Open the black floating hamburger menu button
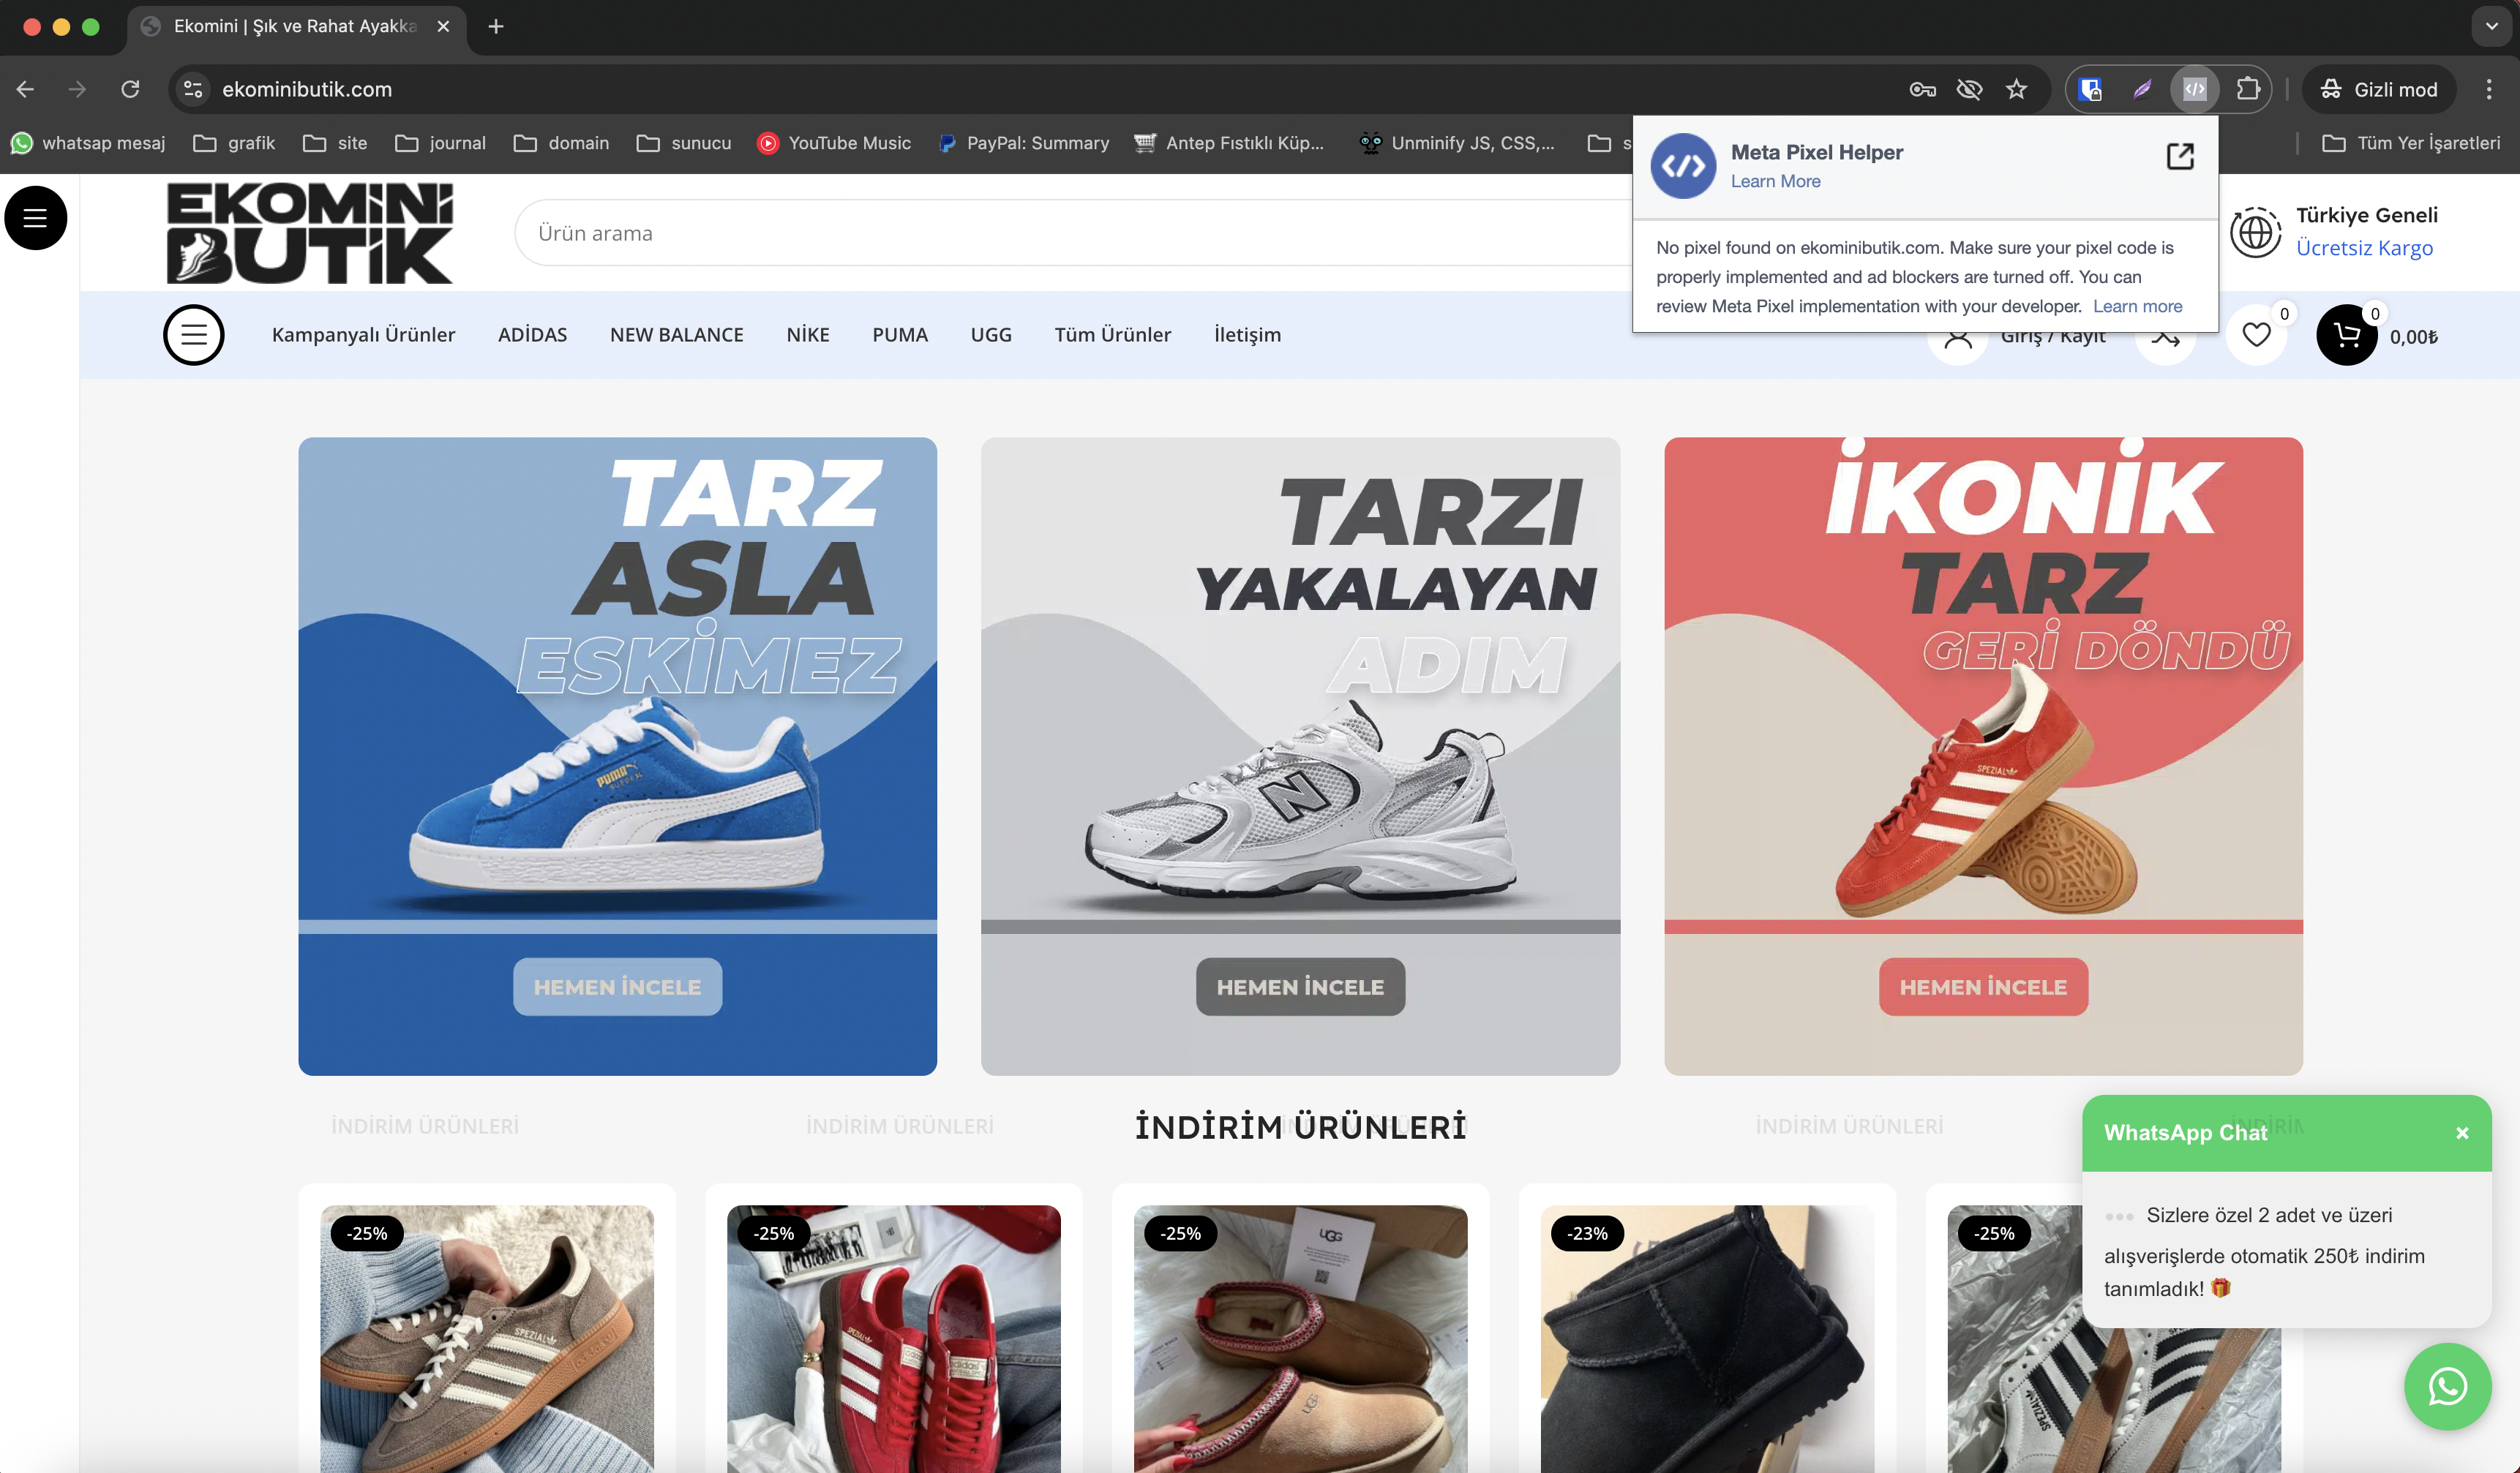The height and width of the screenshot is (1473, 2520). coord(36,218)
